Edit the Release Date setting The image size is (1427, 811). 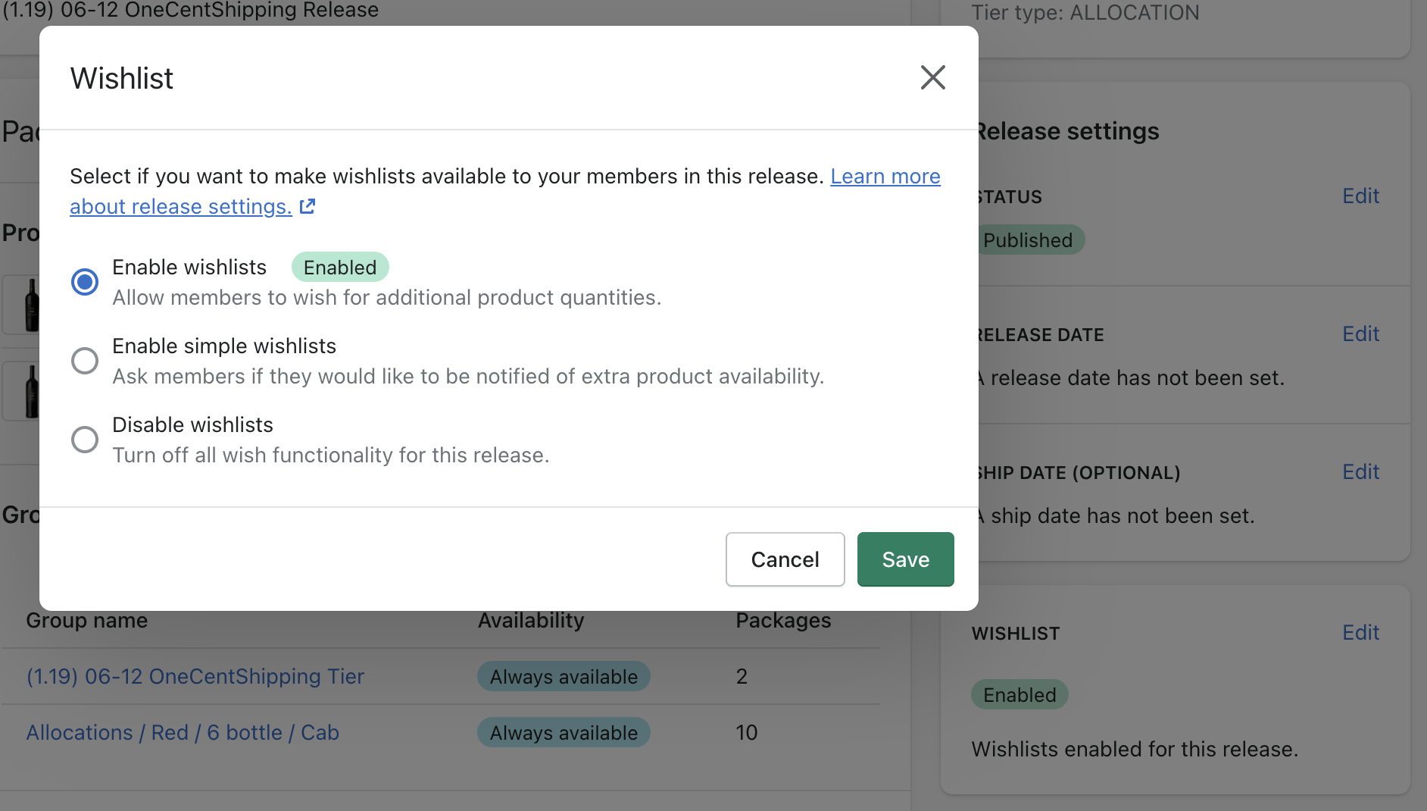[x=1360, y=334]
